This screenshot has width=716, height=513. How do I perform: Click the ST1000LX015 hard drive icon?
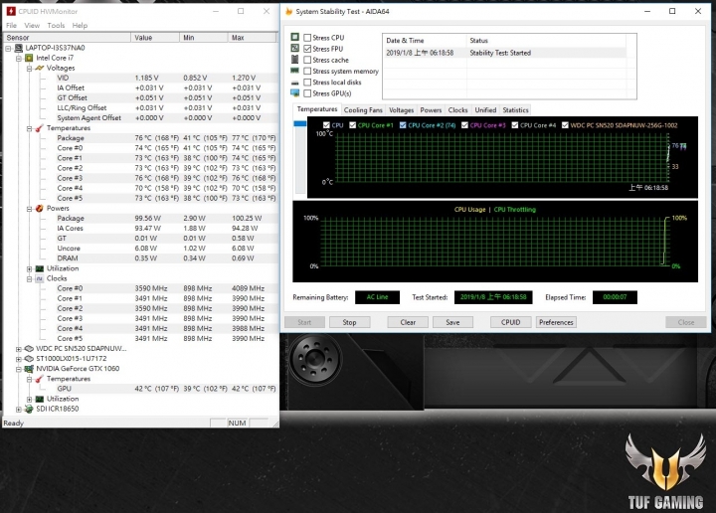pyautogui.click(x=29, y=359)
